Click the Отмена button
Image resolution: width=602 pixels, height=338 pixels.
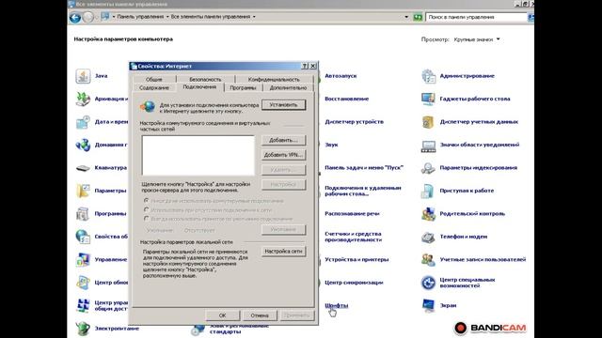[x=260, y=315]
